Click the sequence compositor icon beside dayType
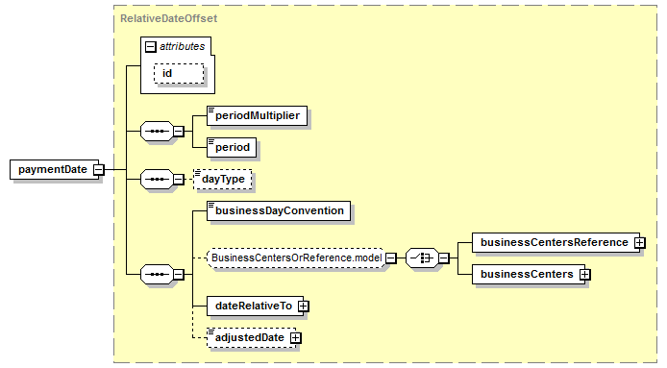This screenshot has width=667, height=368. click(157, 179)
